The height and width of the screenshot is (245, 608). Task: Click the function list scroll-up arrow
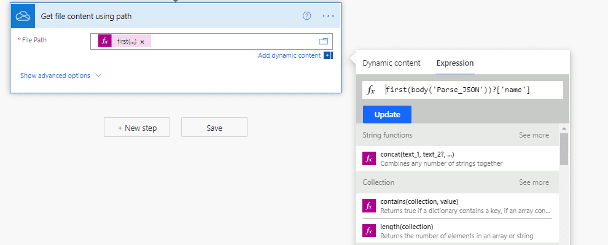click(564, 128)
